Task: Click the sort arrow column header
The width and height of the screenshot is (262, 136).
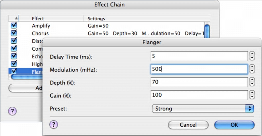Action: [x=16, y=18]
